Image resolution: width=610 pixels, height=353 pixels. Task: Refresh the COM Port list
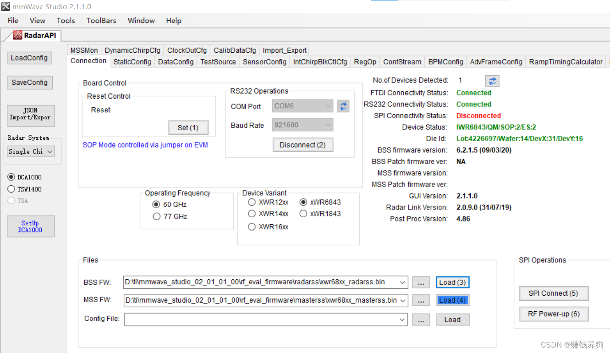[x=343, y=106]
